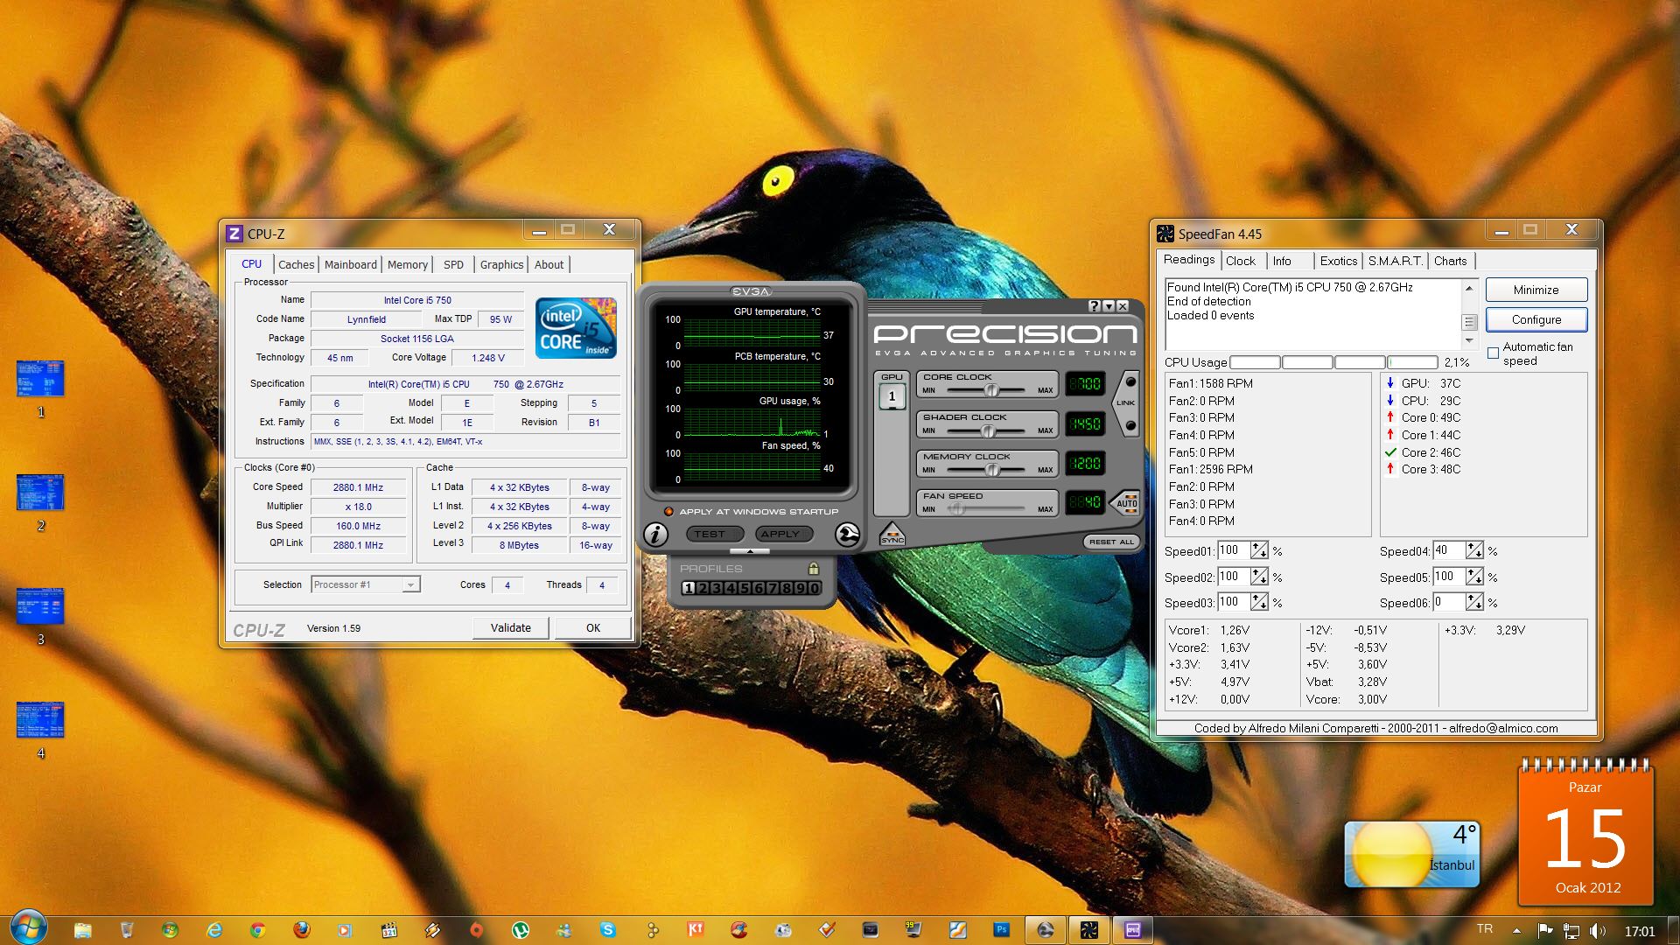Open Internet Explorer from the taskbar
This screenshot has width=1680, height=945.
pyautogui.click(x=213, y=930)
